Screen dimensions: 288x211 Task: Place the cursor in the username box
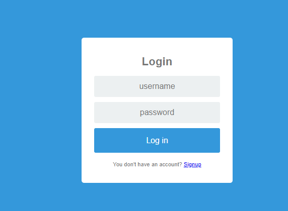[x=157, y=86]
